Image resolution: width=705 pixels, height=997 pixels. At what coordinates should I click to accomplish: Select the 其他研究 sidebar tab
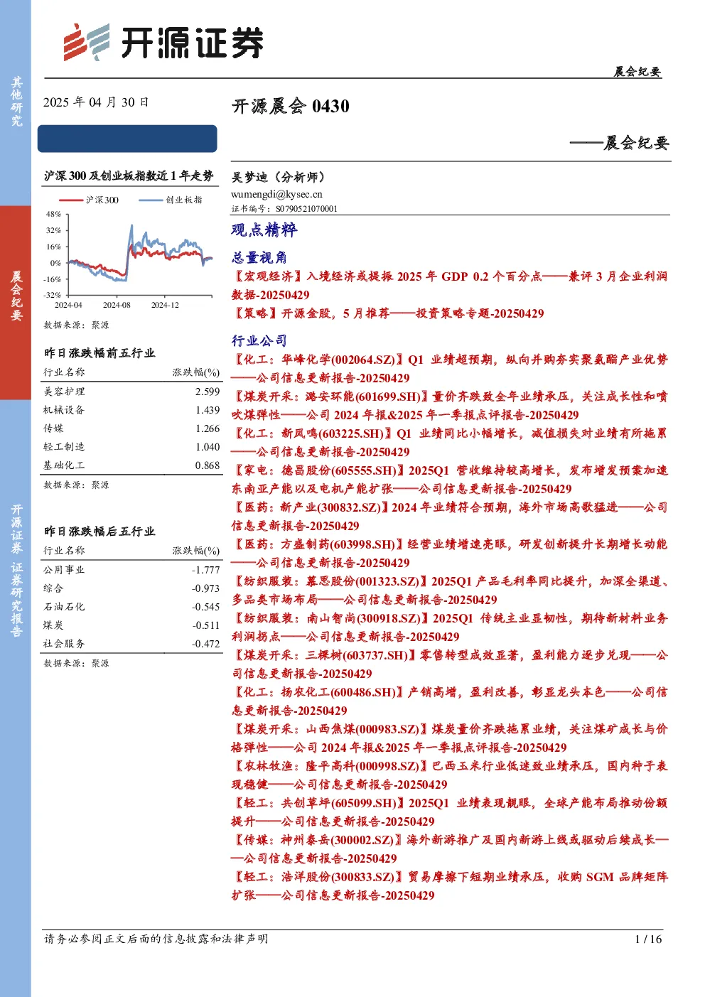pyautogui.click(x=16, y=102)
